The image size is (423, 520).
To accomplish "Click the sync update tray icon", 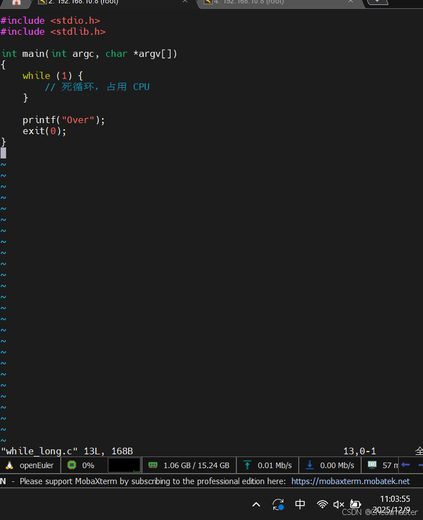I will coord(278,505).
